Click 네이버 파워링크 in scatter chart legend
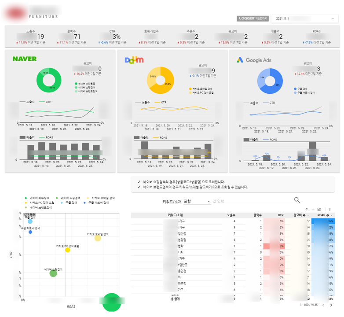 click(x=37, y=198)
